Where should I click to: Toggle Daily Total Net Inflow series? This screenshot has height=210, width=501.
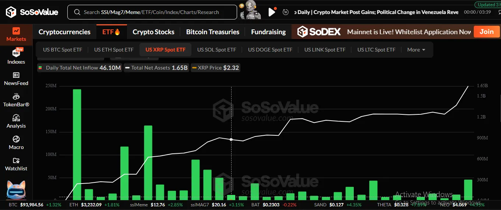click(80, 68)
